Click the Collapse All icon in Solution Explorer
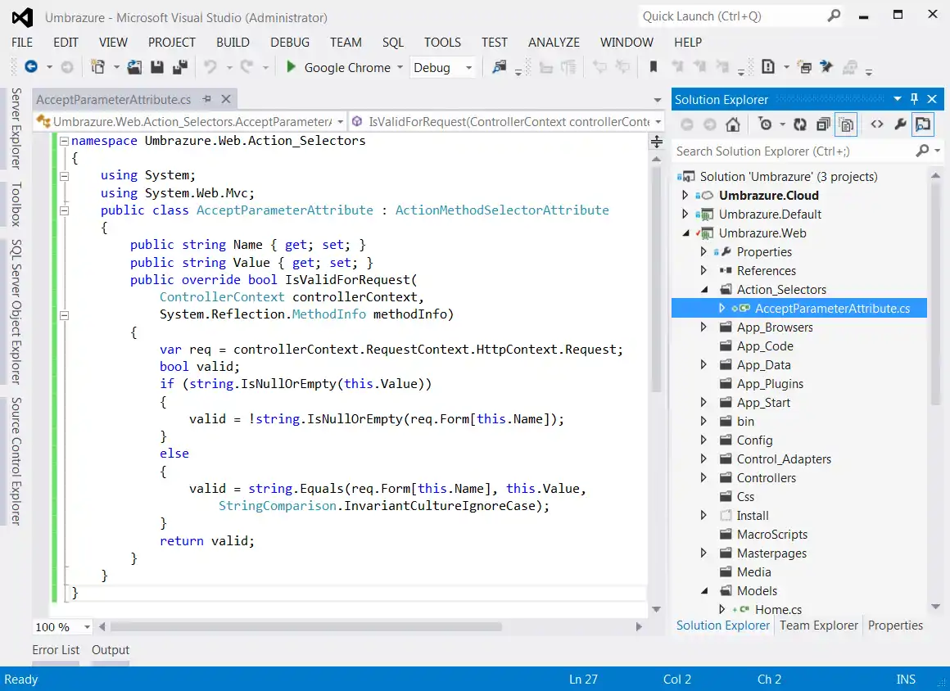Image resolution: width=950 pixels, height=691 pixels. coord(823,124)
